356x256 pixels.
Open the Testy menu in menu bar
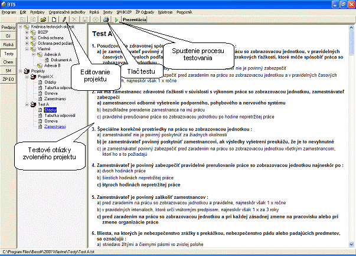[107, 12]
